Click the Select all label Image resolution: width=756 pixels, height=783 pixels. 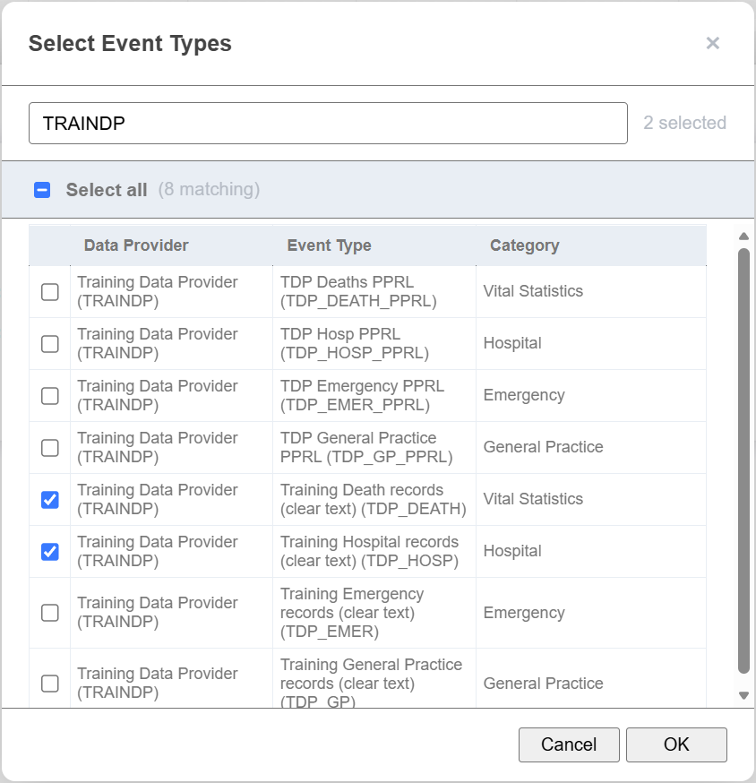pyautogui.click(x=107, y=190)
